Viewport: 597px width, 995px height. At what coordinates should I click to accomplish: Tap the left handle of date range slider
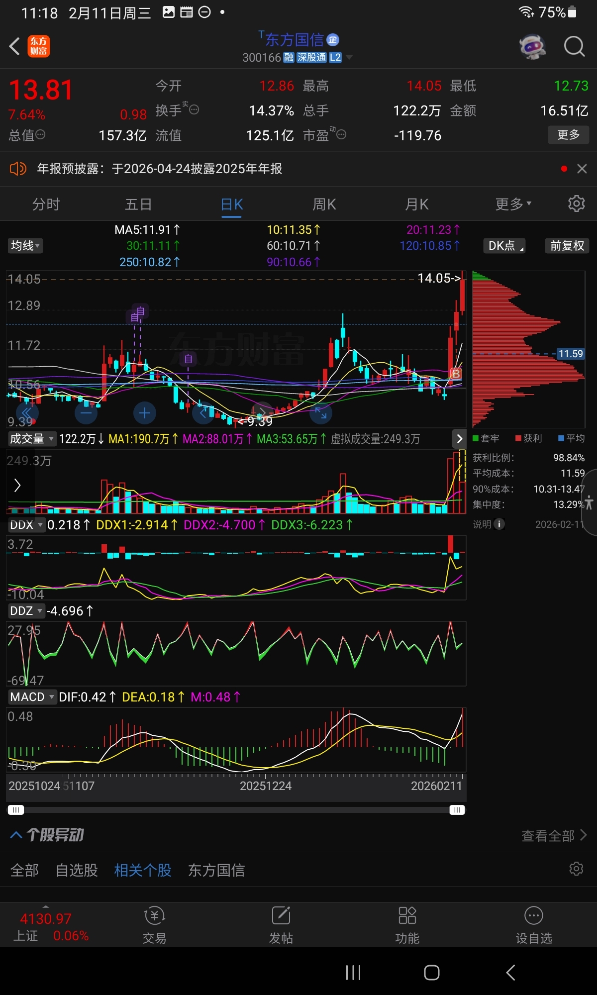(x=16, y=810)
